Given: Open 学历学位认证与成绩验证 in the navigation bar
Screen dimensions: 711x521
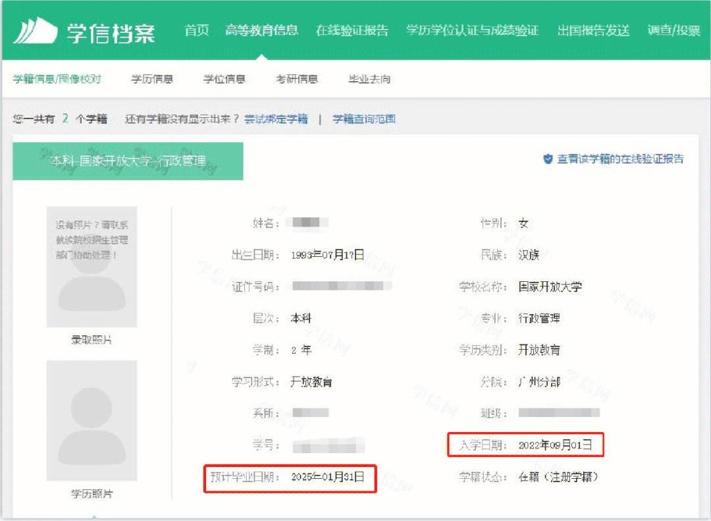Looking at the screenshot, I should point(473,30).
